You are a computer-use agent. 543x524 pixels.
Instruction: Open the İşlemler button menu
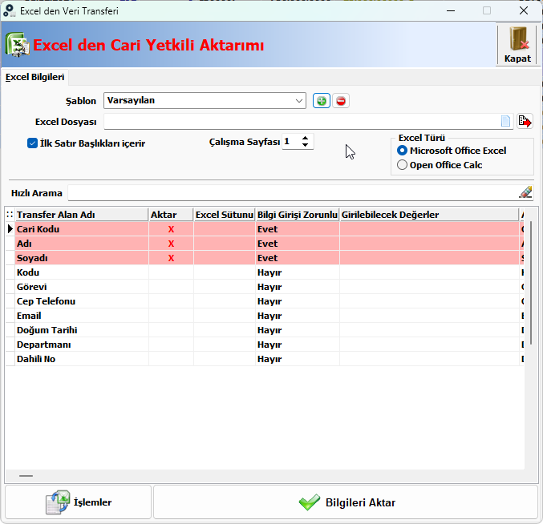[x=79, y=502]
